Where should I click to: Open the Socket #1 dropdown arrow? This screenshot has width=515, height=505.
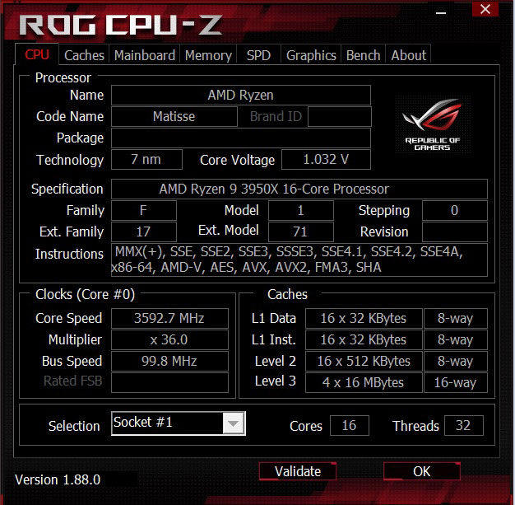(233, 423)
